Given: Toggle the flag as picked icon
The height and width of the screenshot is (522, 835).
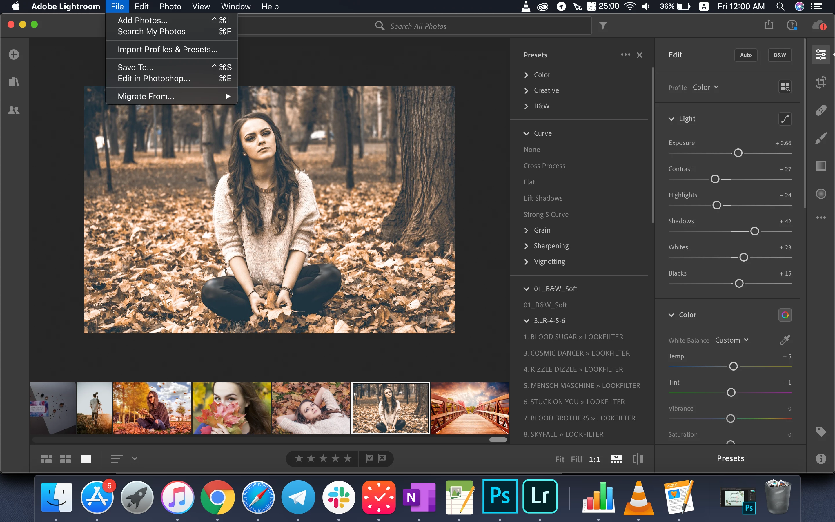Looking at the screenshot, I should 370,458.
